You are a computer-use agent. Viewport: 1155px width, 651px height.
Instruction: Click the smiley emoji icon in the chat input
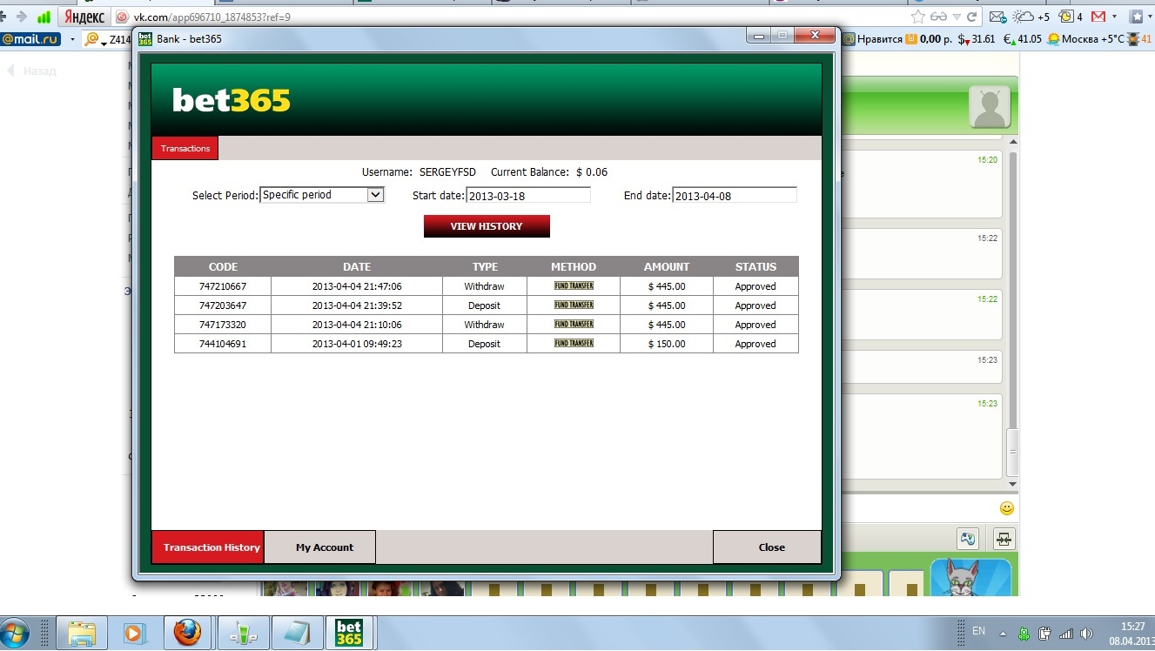click(x=1007, y=508)
